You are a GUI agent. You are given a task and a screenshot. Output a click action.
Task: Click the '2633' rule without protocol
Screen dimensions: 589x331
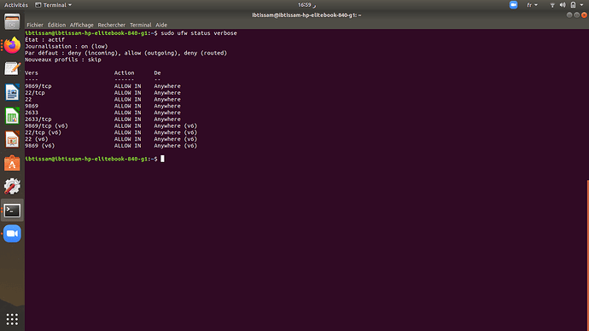[32, 113]
